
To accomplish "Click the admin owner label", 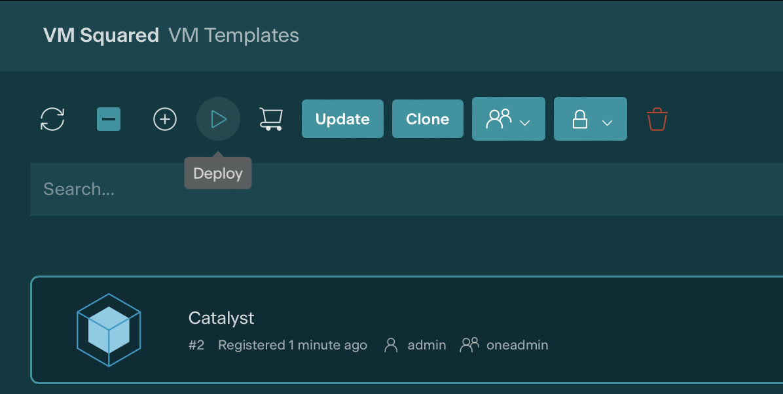I will click(427, 345).
